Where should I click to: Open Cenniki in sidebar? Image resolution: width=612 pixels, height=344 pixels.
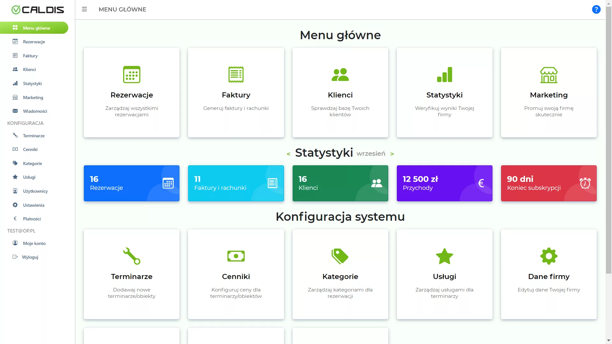(30, 149)
